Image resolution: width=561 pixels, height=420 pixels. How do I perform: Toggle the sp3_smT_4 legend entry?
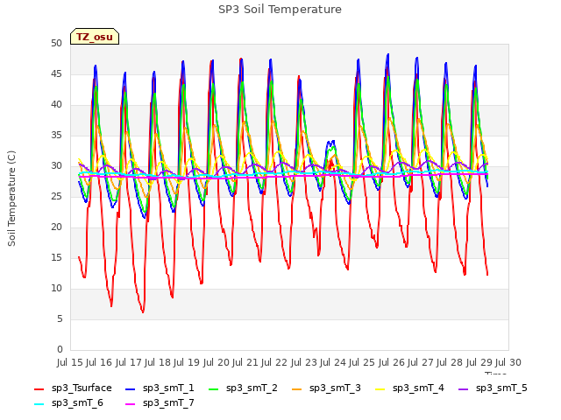point(409,388)
